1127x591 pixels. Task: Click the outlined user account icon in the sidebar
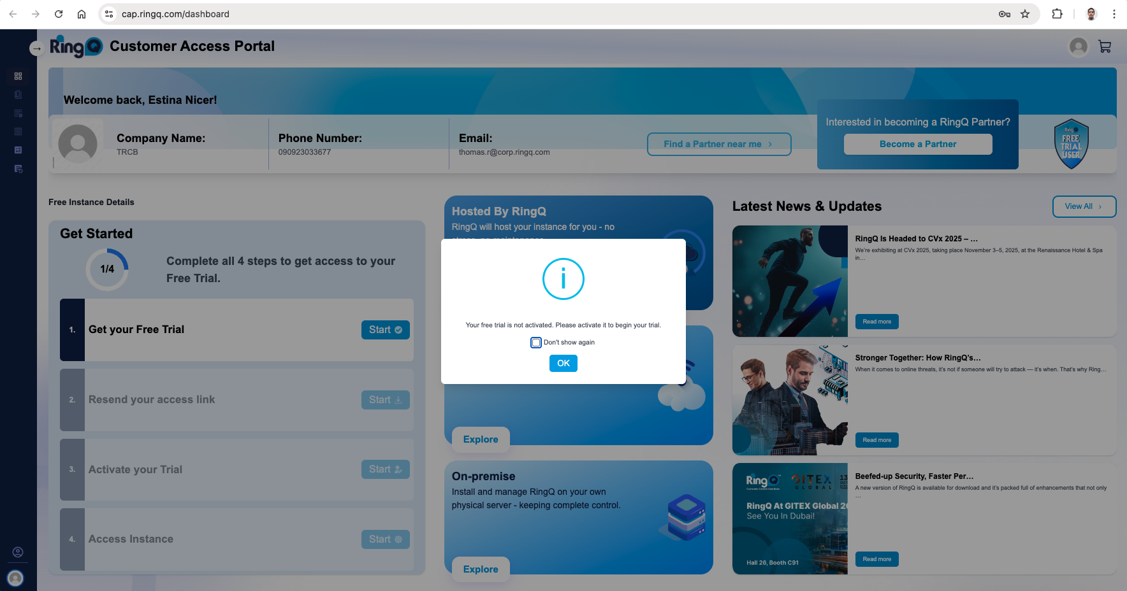tap(18, 552)
